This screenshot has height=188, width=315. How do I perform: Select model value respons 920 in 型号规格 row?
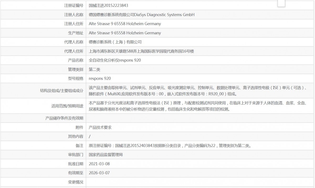100,78
